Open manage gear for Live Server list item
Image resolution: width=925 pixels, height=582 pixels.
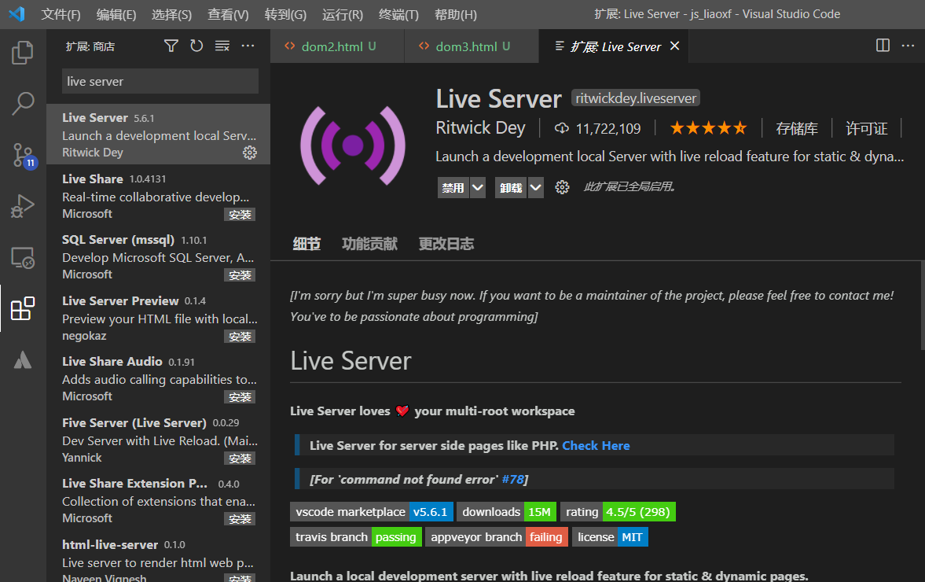click(250, 153)
